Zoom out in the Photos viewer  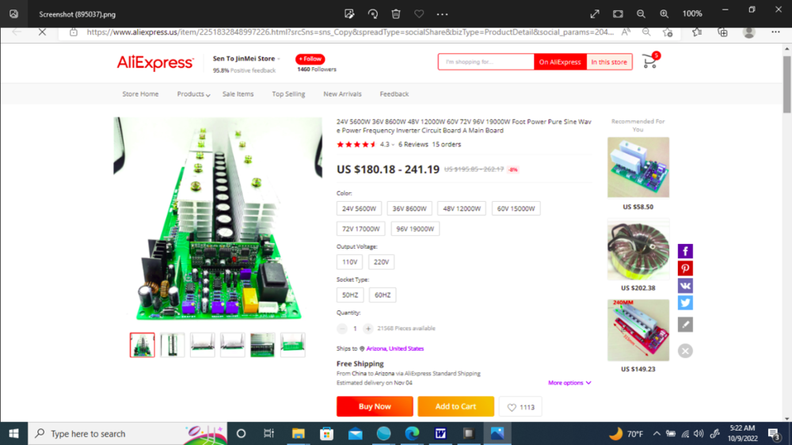coord(641,14)
